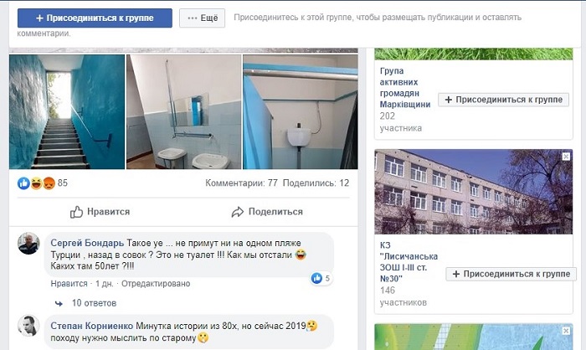This screenshot has height=350, width=586.
Task: Click the blue thumbs-up reaction icon under photos
Action: (x=23, y=183)
